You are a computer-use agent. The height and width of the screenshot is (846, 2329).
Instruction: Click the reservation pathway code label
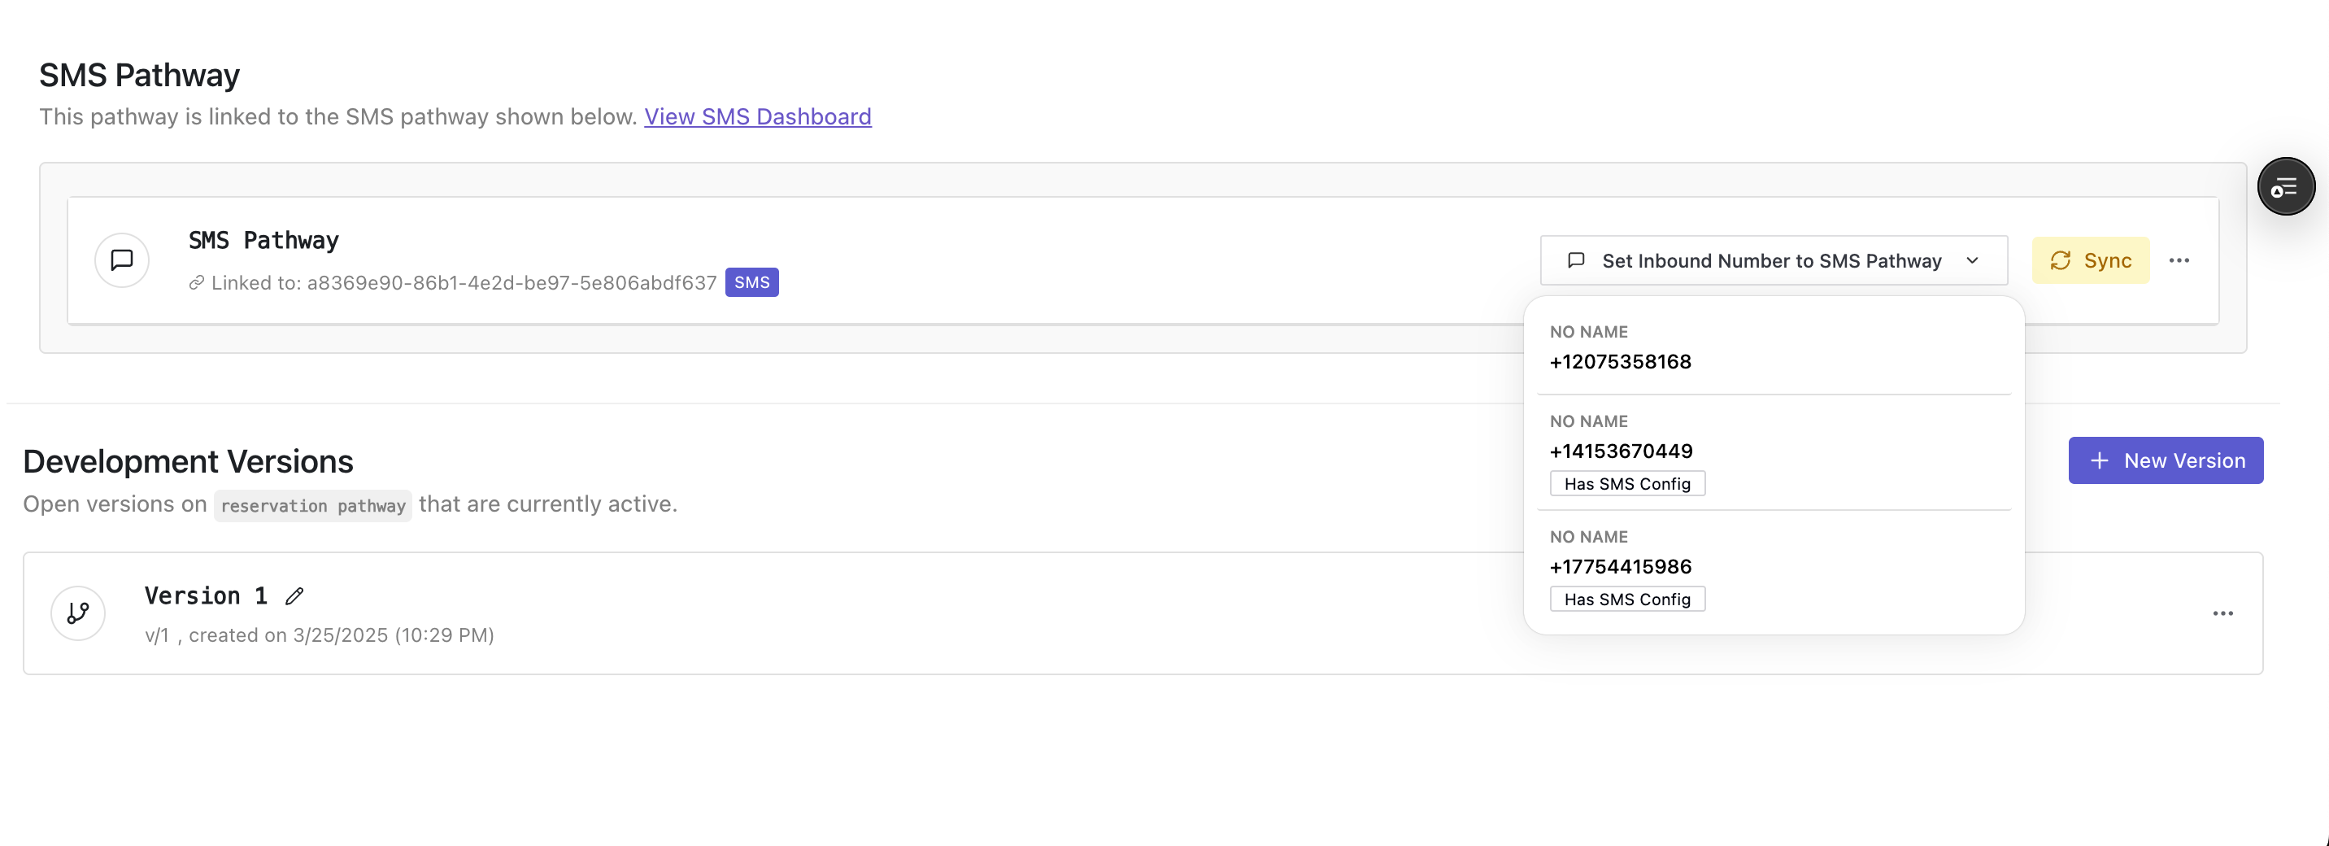313,506
